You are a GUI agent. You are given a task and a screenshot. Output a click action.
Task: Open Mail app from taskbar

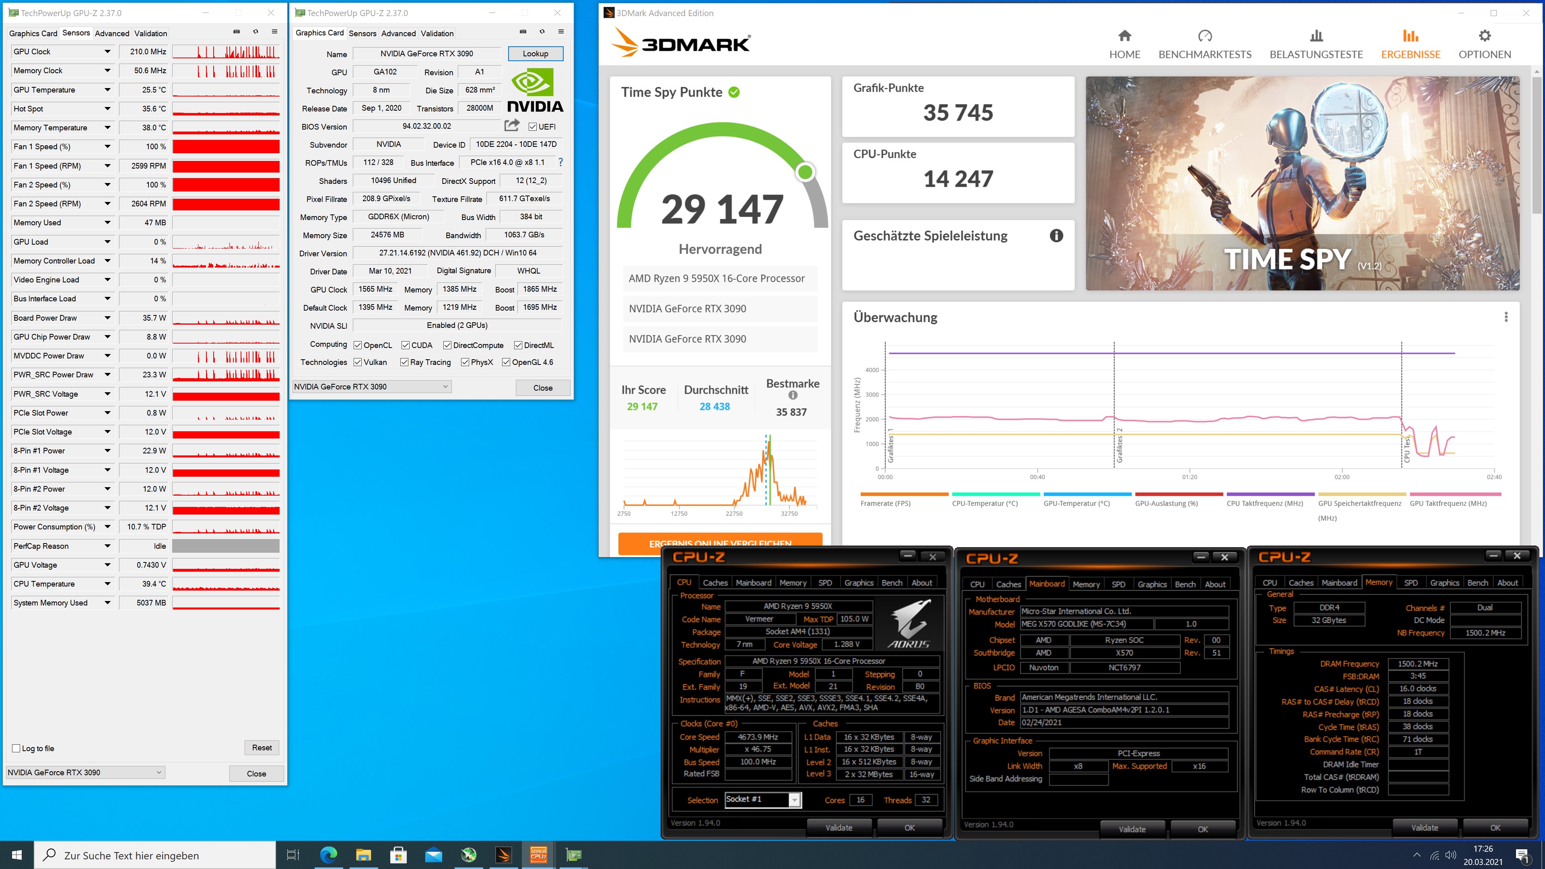434,855
